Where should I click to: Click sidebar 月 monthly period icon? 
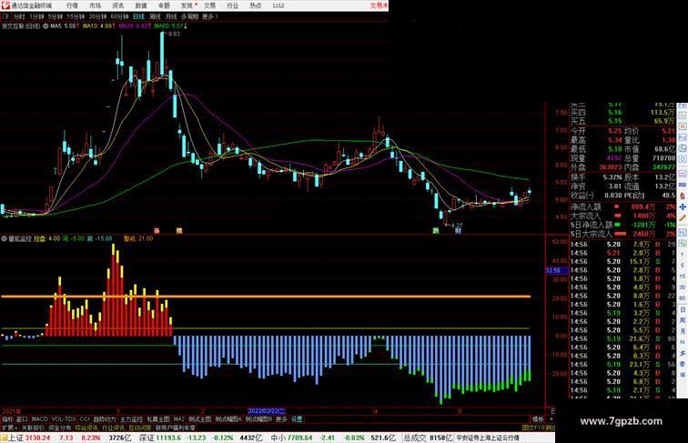[683, 331]
